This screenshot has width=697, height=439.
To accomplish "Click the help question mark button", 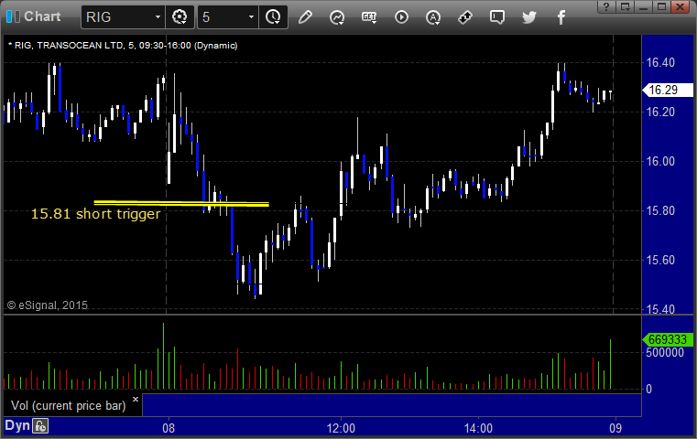I will [x=606, y=6].
